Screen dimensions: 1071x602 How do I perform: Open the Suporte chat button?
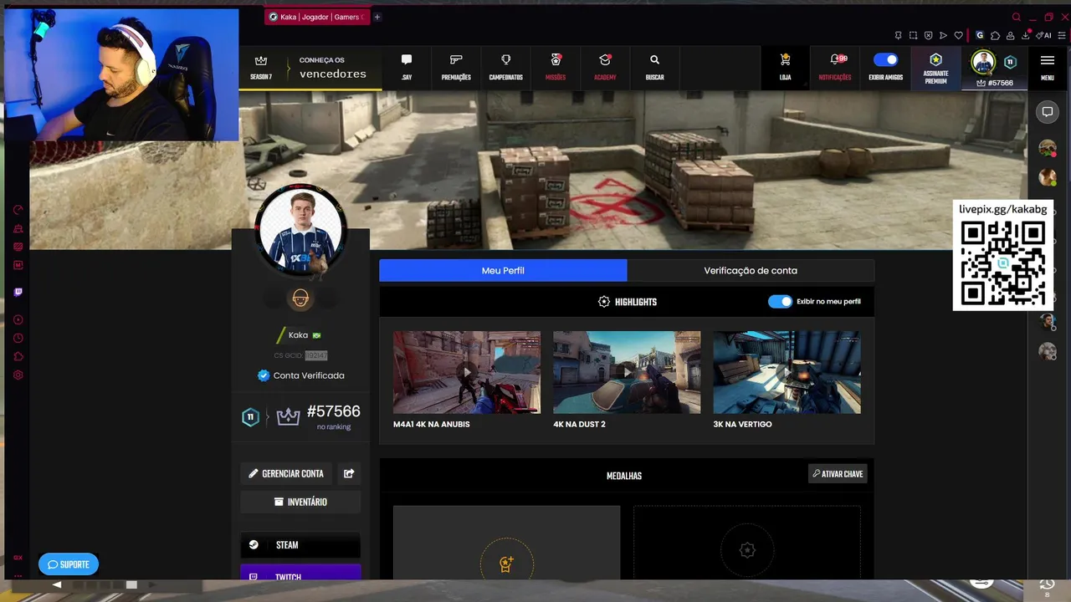pyautogui.click(x=69, y=564)
